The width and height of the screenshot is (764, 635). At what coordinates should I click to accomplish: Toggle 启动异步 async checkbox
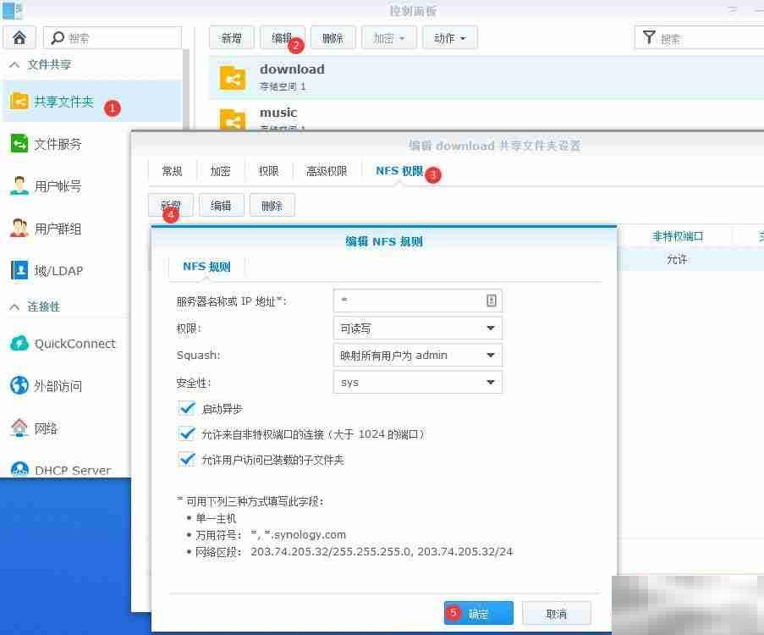pos(187,408)
